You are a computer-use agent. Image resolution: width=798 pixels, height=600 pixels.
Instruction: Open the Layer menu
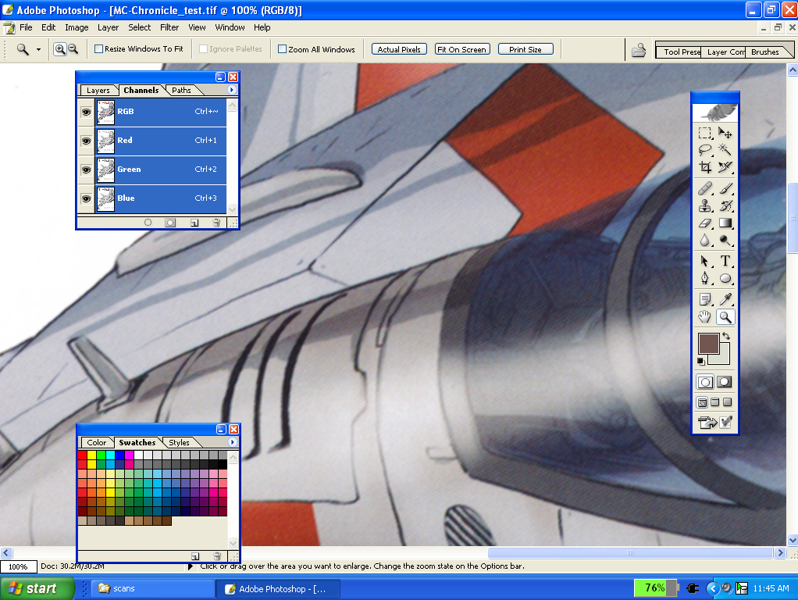[x=108, y=27]
